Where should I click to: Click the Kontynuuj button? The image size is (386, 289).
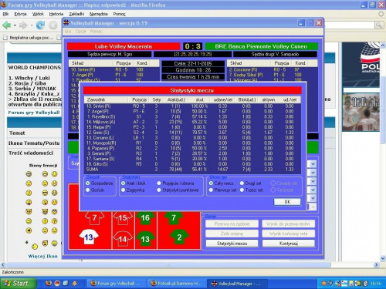[288, 244]
